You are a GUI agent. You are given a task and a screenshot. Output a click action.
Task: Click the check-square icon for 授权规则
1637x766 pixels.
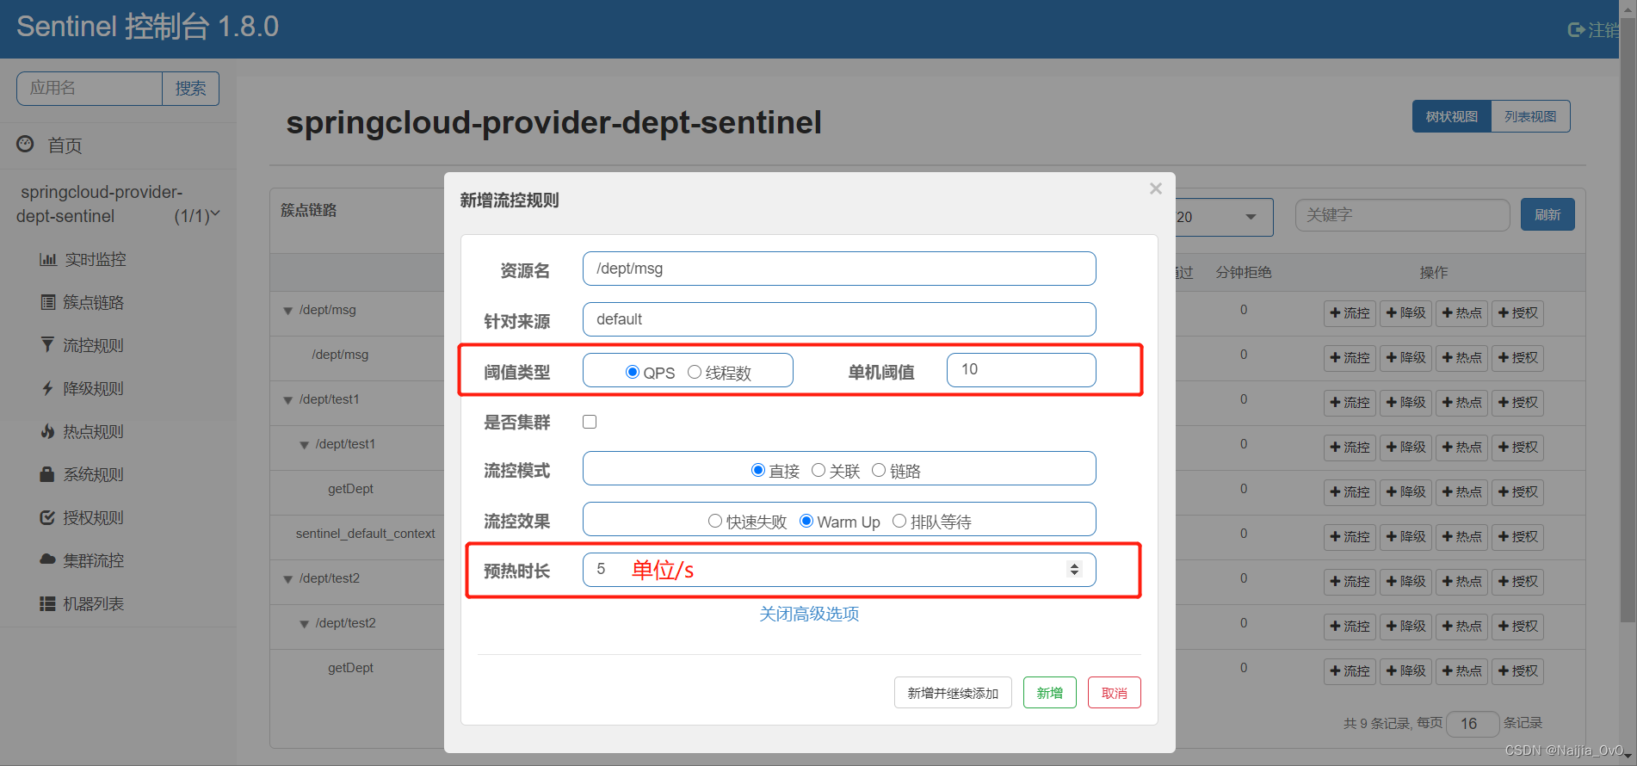coord(48,517)
